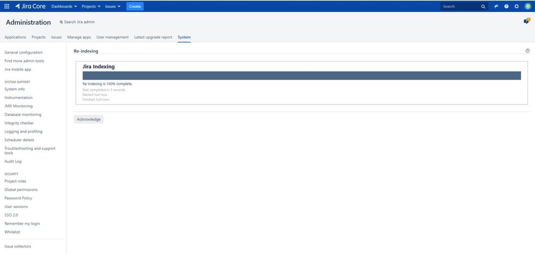
Task: Select the System tab
Action: [x=184, y=37]
